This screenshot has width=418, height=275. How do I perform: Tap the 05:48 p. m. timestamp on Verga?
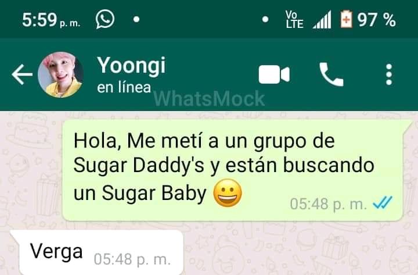click(132, 259)
